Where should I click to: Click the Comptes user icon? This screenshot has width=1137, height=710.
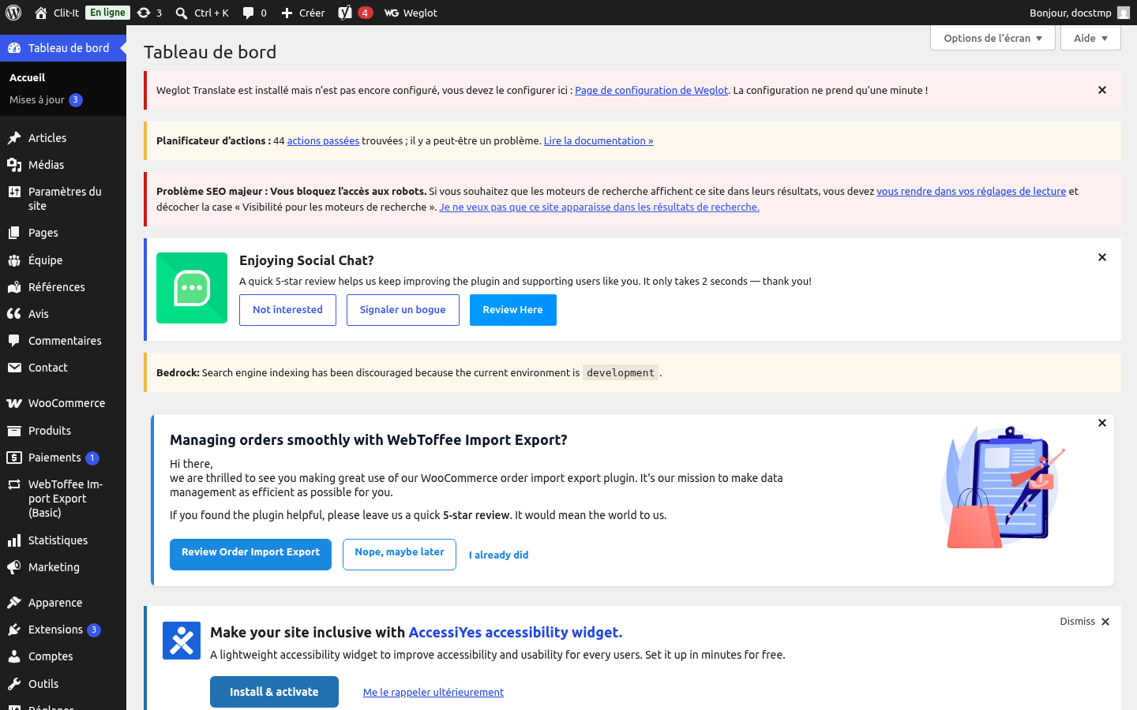(14, 656)
